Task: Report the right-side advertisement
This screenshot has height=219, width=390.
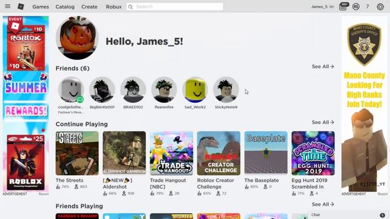Action: (383, 194)
